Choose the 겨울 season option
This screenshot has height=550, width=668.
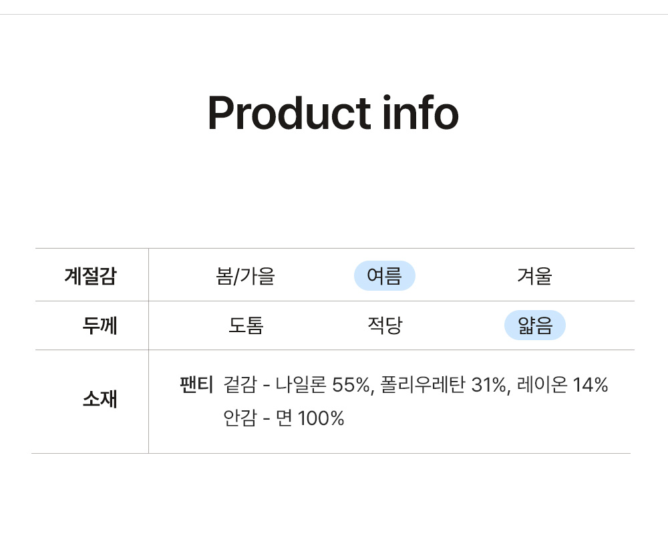pos(534,275)
